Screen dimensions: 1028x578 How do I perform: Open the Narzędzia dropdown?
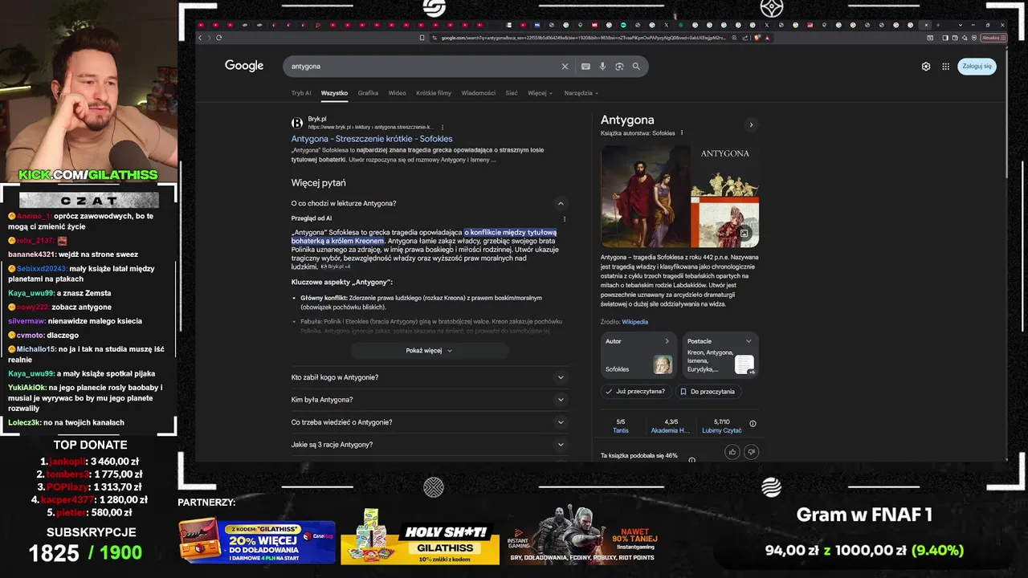581,93
